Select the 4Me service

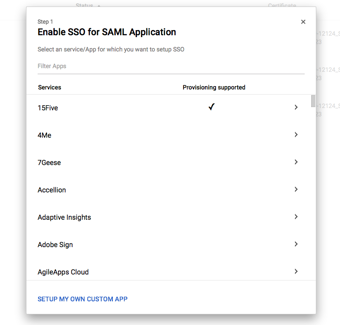pyautogui.click(x=45, y=135)
